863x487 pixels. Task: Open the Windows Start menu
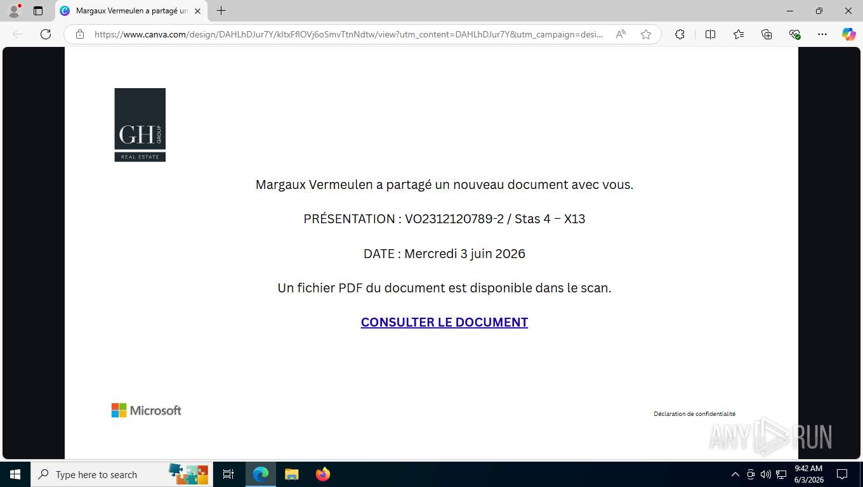15,474
